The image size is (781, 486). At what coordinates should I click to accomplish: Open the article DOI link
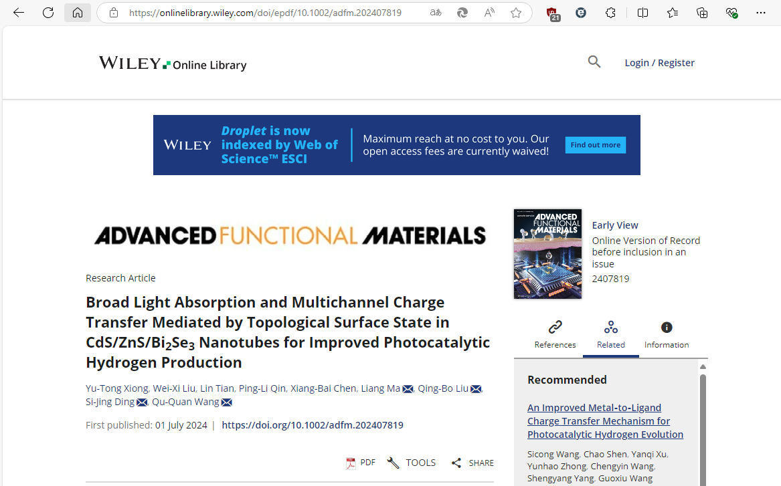point(312,425)
